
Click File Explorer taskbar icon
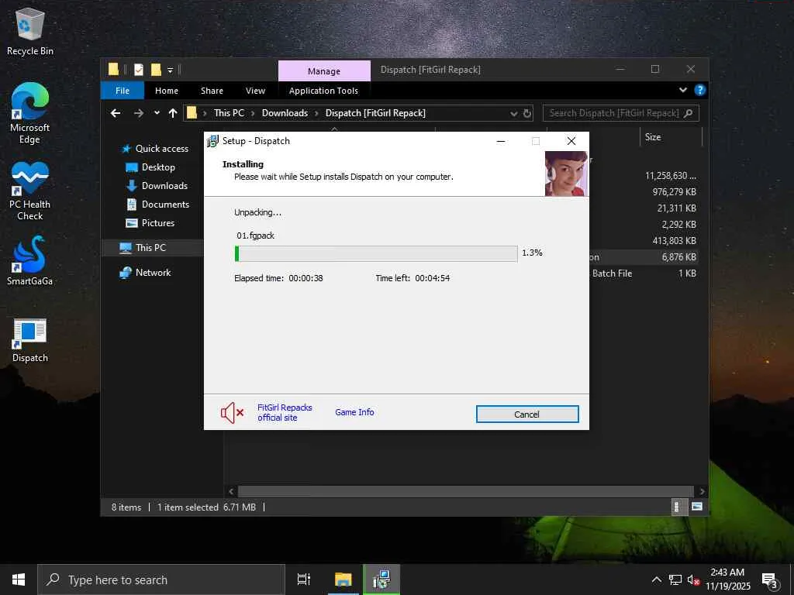343,580
